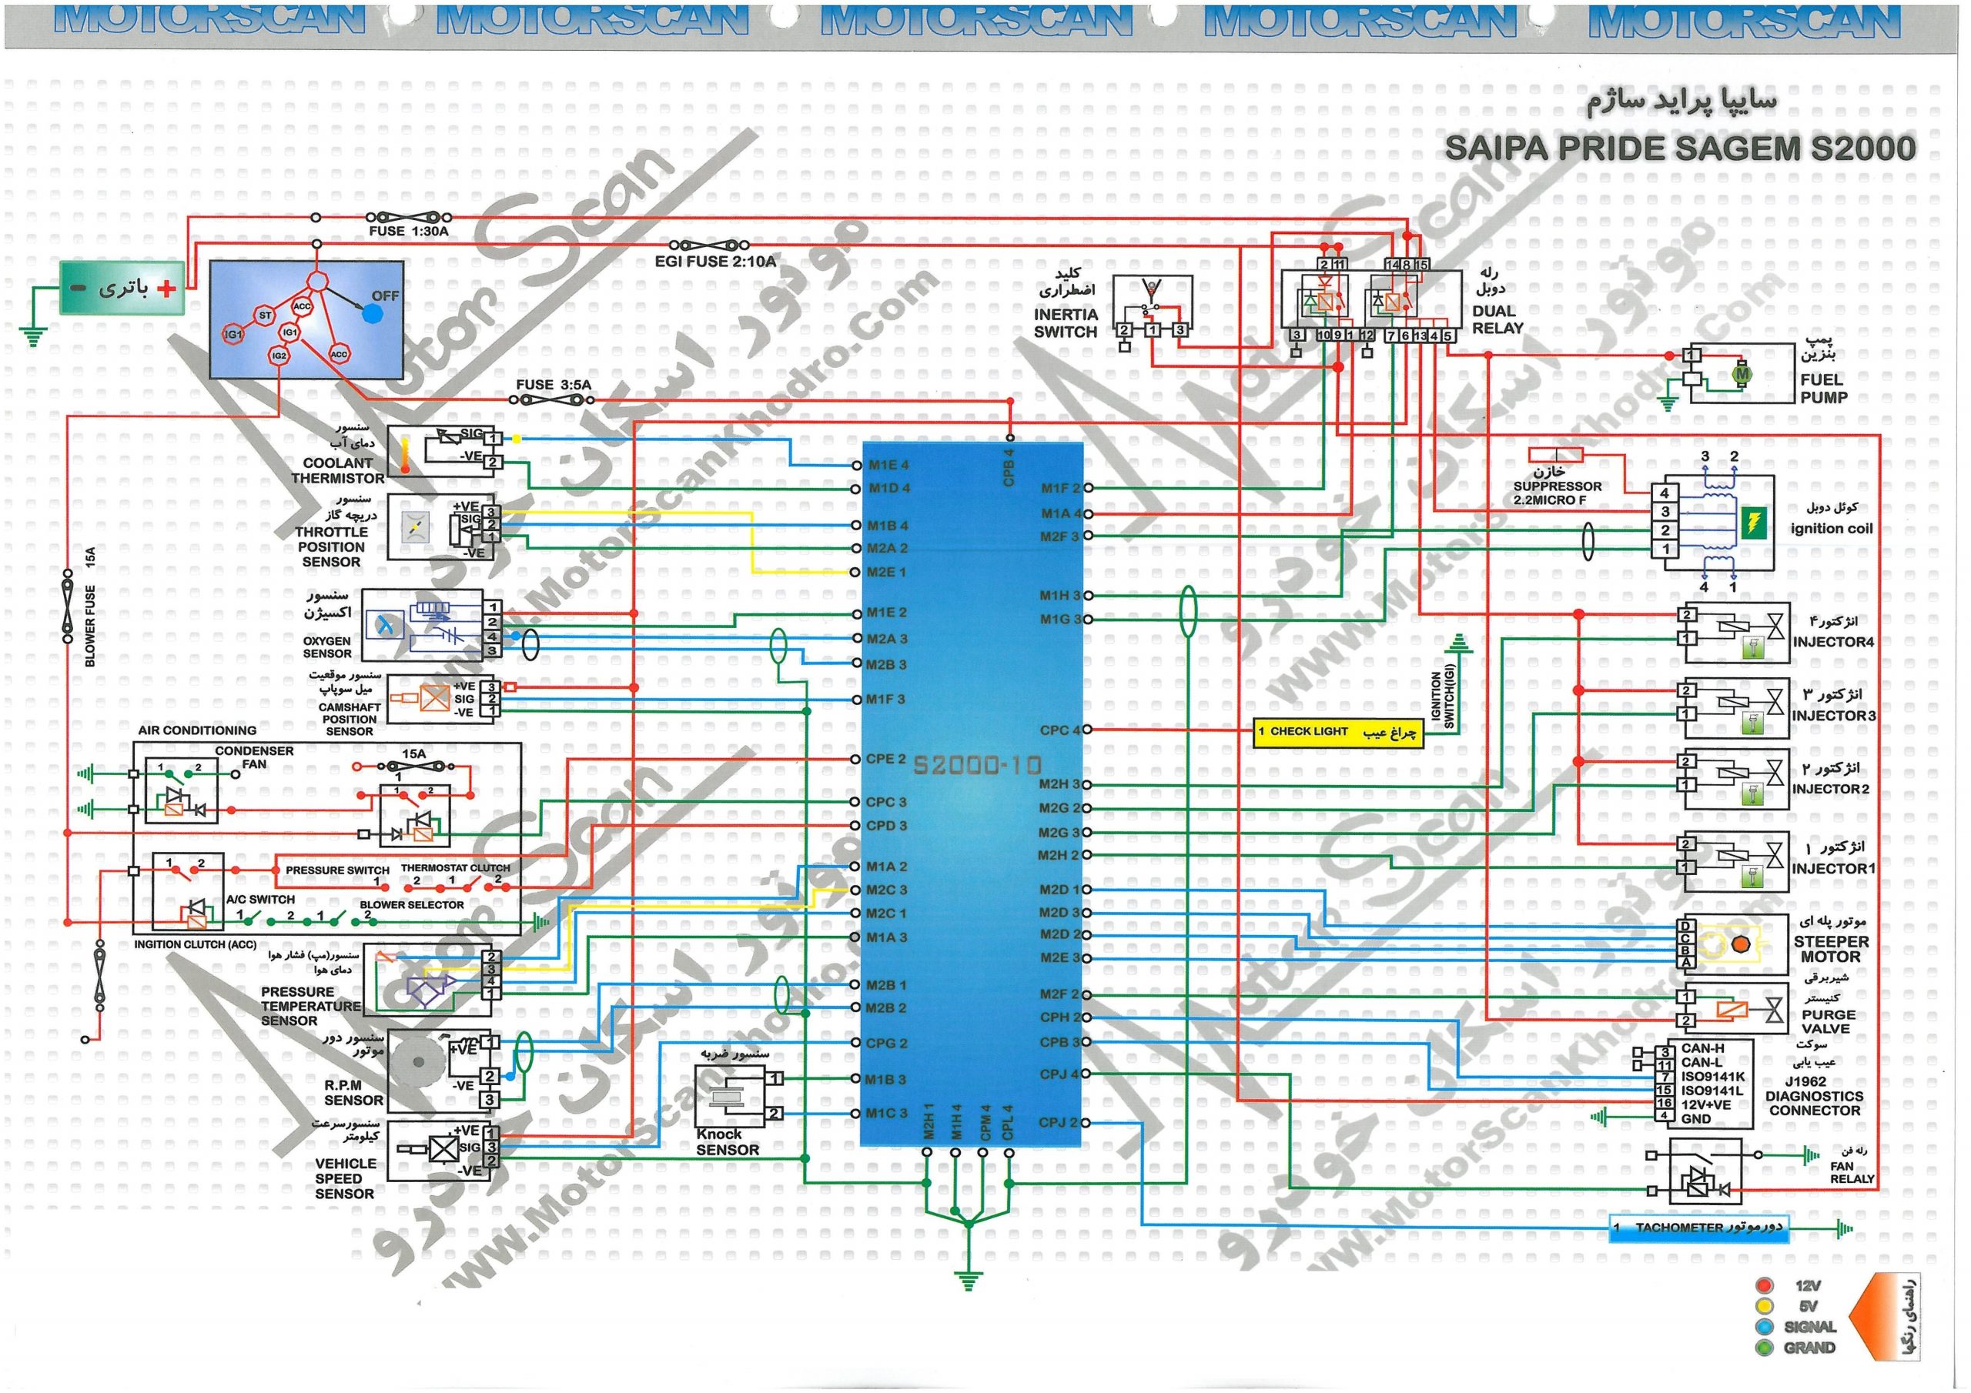Click the blue OFF circle on ignition switch
1971x1393 pixels.
373,312
